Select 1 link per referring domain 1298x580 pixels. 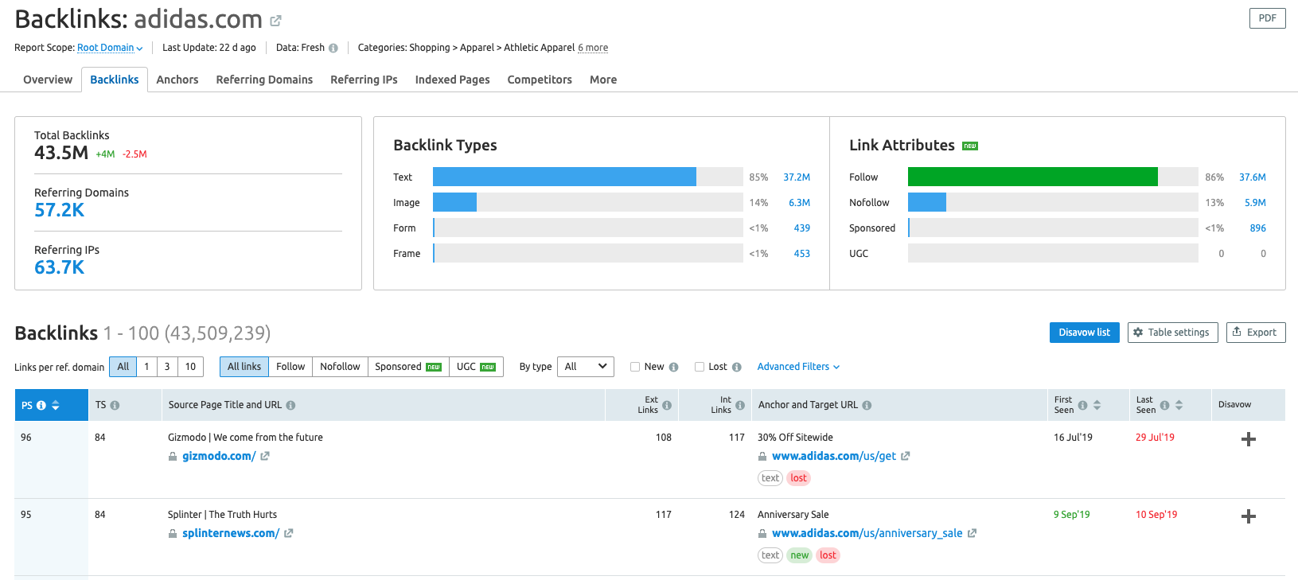click(146, 367)
